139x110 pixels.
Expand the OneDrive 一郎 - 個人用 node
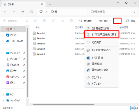click(x=3, y=41)
